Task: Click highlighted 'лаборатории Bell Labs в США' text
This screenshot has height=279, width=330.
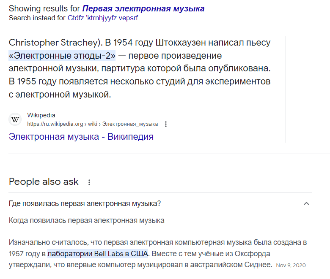Action: (x=98, y=254)
